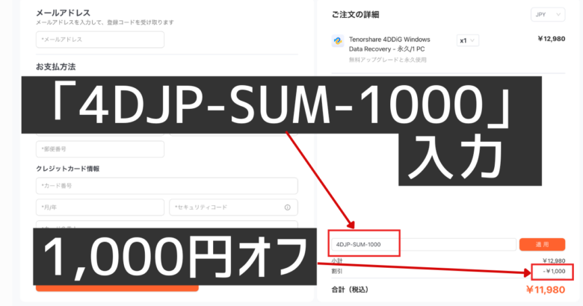Screen dimensions: 583x306
Task: Click the -¥1,000 discount value
Action: coord(554,271)
